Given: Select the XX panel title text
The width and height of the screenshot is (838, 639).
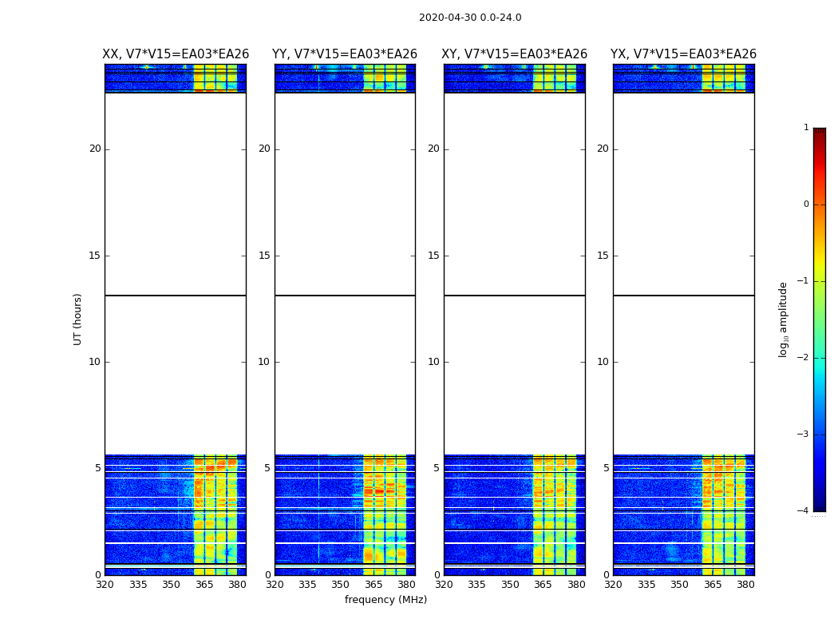Looking at the screenshot, I should click(x=176, y=54).
